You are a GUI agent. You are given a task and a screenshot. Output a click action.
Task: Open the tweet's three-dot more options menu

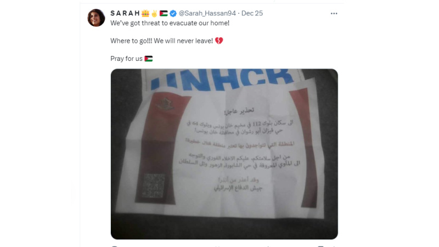(334, 13)
